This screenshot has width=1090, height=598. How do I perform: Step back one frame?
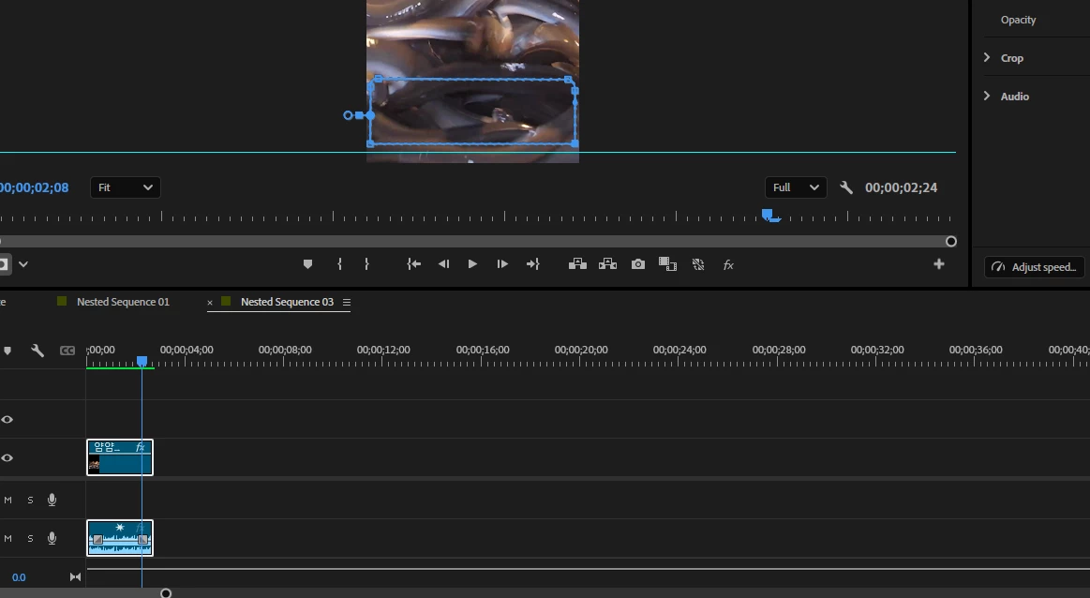click(x=443, y=264)
